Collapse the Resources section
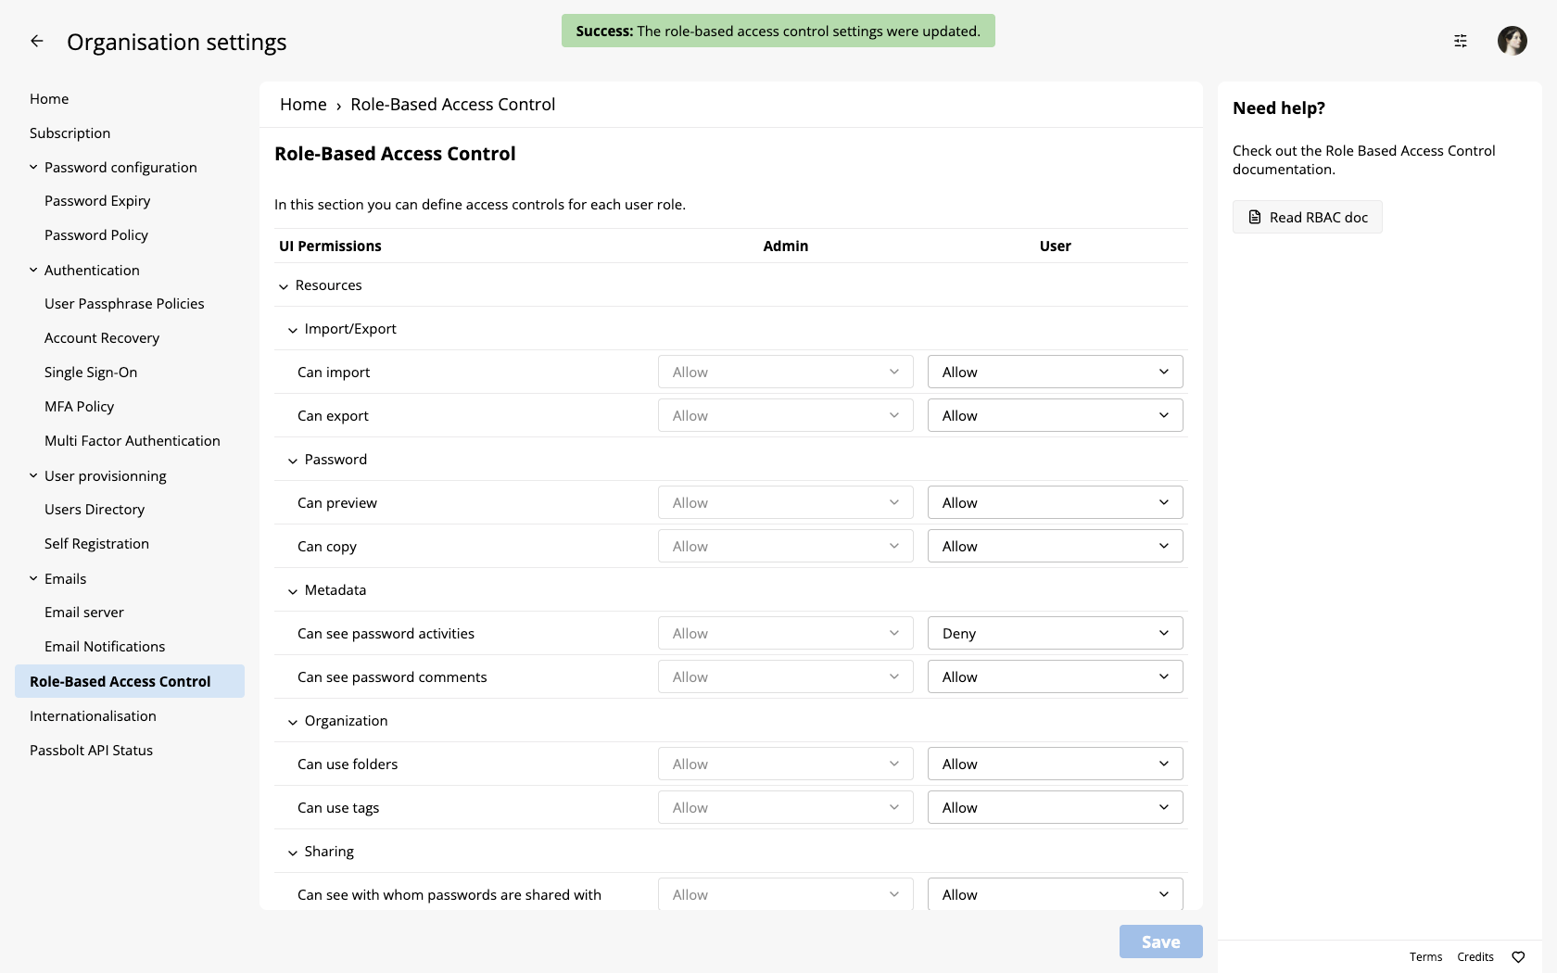Image resolution: width=1557 pixels, height=973 pixels. (x=284, y=286)
